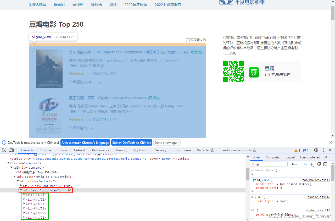335x221 pixels.
Task: Click the Farewell My Concubine poster thumbnail
Action: (49, 115)
